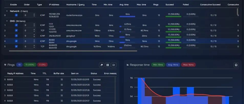Screen dimensions: 244x104
Task: Sort pings by Buffer size header
Action: tap(59, 74)
